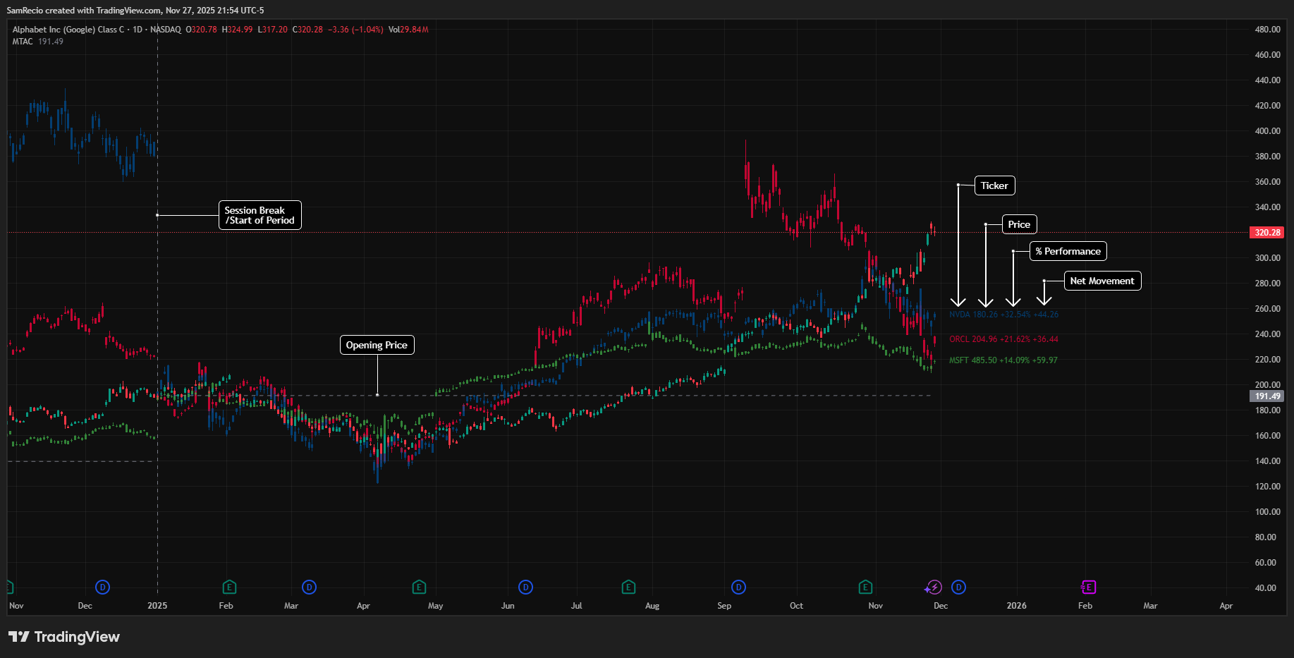Select the 'Opening Price' annotation label
This screenshot has width=1294, height=658.
pyautogui.click(x=377, y=345)
